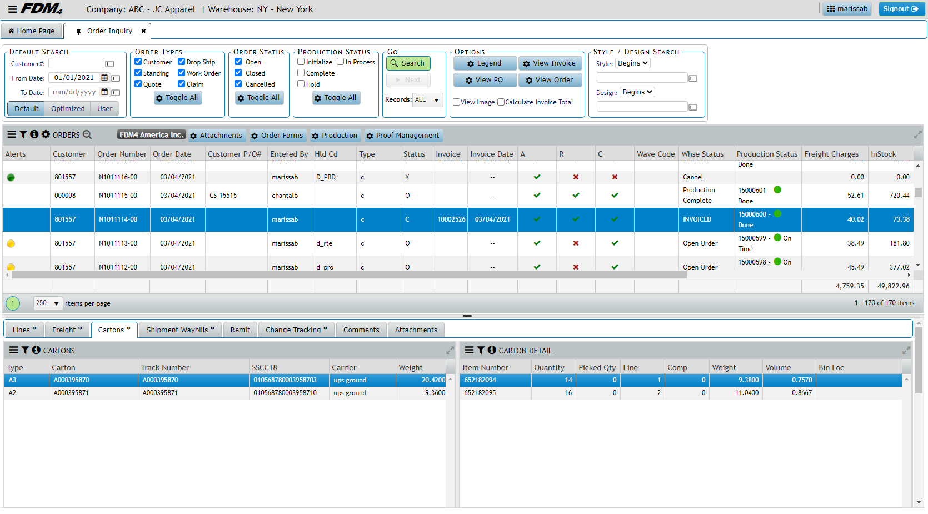Expand the Orders panel to fullscreen
Image resolution: width=928 pixels, height=514 pixels.
click(x=917, y=135)
